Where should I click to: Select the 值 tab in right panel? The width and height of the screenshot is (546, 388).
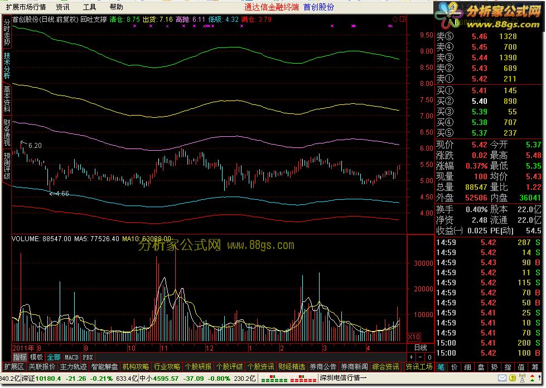coord(521,367)
